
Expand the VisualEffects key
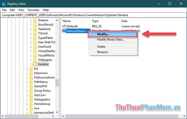click(31, 56)
